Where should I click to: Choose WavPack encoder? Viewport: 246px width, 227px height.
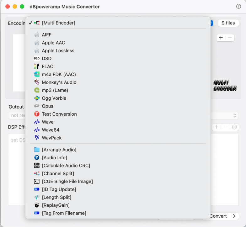click(x=118, y=138)
